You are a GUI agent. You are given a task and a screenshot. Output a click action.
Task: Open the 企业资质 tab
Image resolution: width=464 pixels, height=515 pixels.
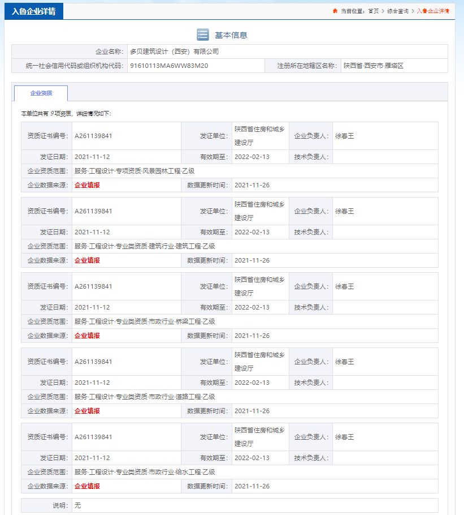[41, 93]
